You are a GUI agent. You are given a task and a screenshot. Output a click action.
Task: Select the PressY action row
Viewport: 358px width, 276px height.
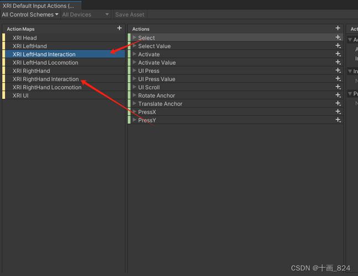coord(235,120)
